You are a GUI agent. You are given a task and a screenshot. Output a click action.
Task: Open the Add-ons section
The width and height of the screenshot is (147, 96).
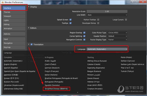pos(14,34)
